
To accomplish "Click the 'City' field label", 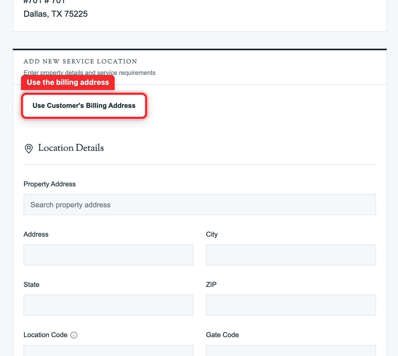I will pos(212,234).
